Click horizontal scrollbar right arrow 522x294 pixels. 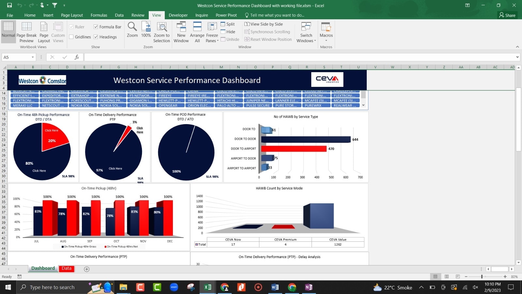click(x=512, y=269)
